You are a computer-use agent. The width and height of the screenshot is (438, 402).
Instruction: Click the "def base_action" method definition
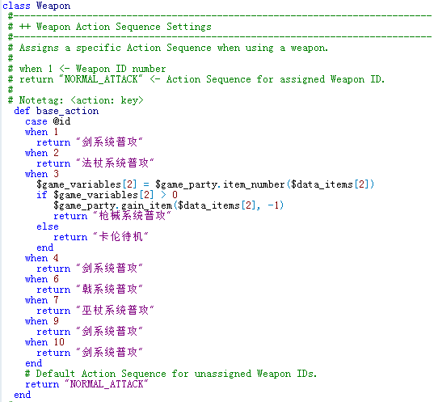56,111
